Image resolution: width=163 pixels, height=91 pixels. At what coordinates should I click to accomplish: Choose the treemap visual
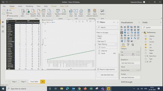138,33
